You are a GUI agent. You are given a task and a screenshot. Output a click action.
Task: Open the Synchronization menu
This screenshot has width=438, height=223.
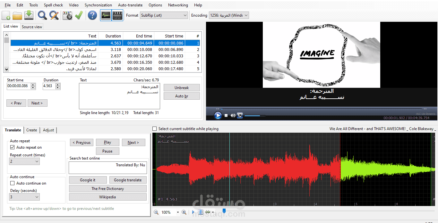(x=98, y=5)
